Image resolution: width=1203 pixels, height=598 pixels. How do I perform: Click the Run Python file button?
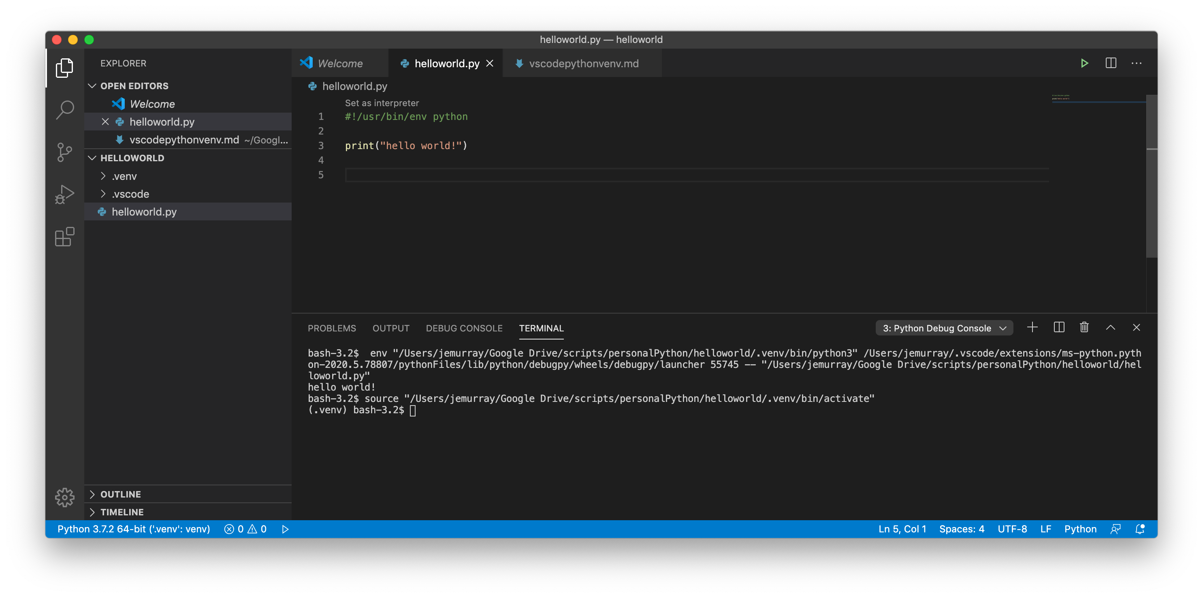tap(1085, 63)
